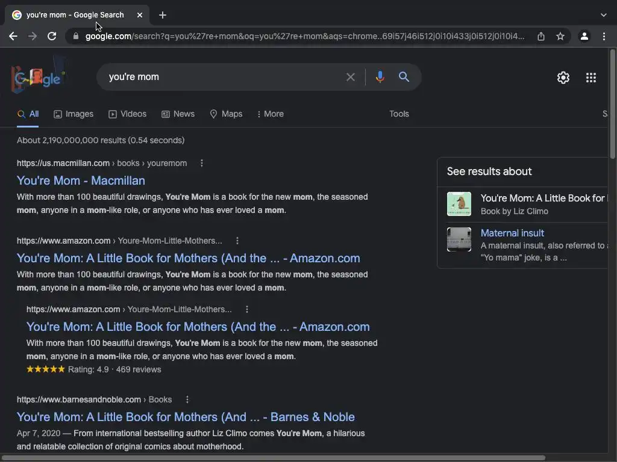Open Google quick settings gear
617x462 pixels.
point(563,78)
